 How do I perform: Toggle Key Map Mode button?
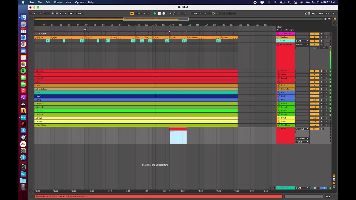point(314,13)
